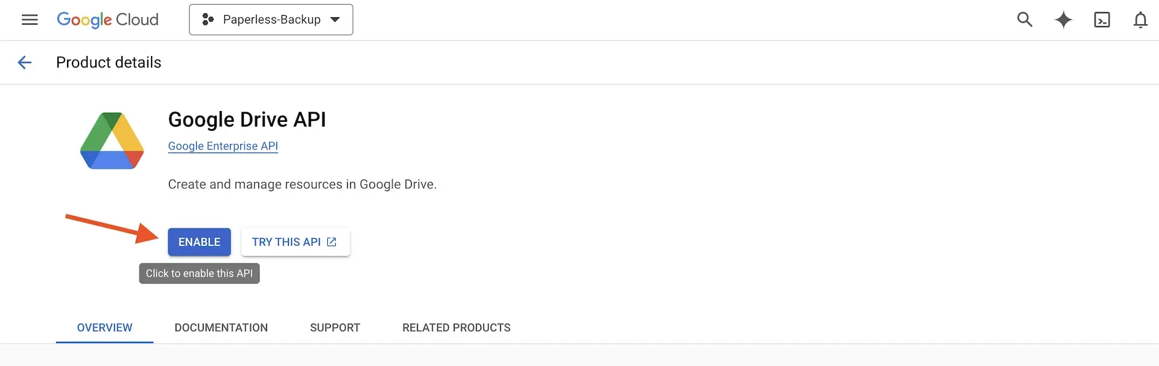1159x366 pixels.
Task: Click the project dots icon in selector
Action: (x=208, y=20)
